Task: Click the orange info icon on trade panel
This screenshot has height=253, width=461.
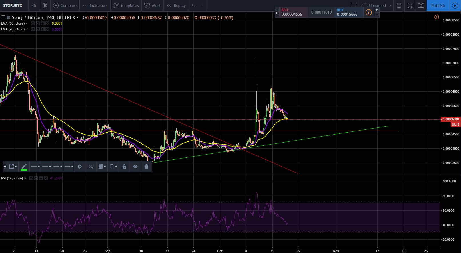Action: coord(369,12)
